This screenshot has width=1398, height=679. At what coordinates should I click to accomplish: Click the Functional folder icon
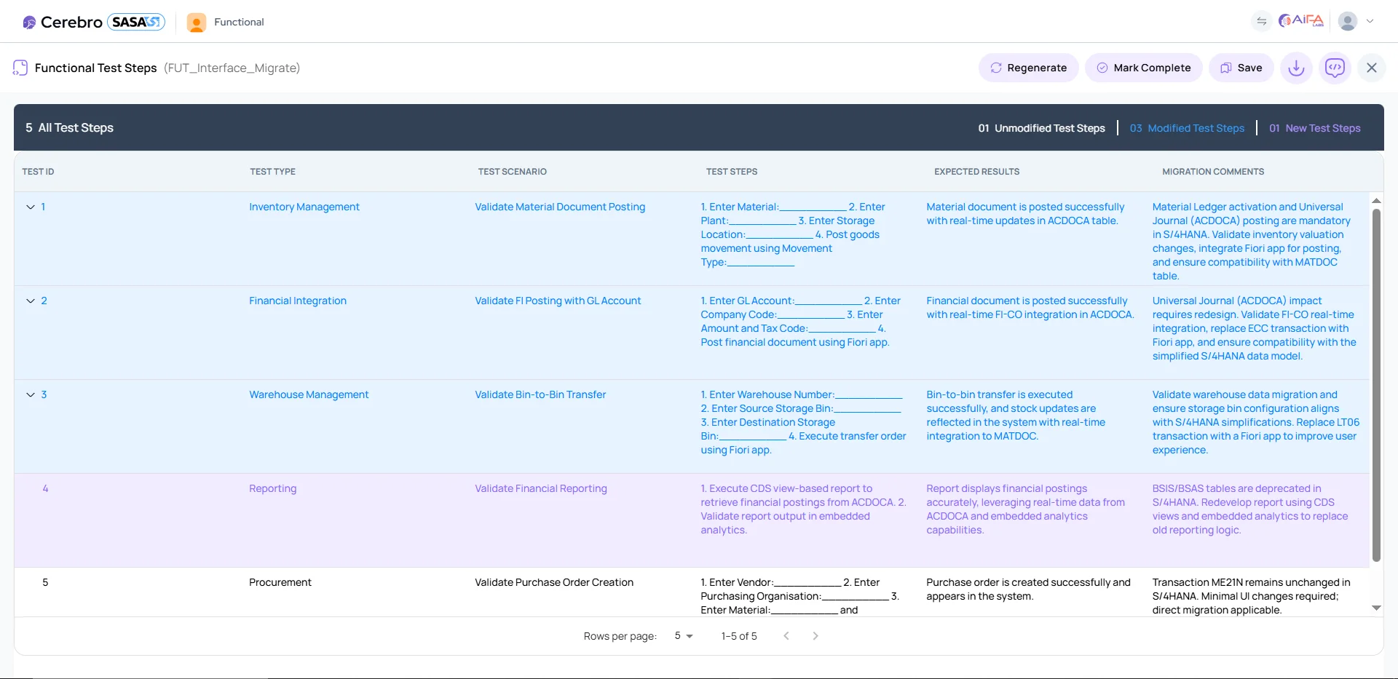[196, 23]
